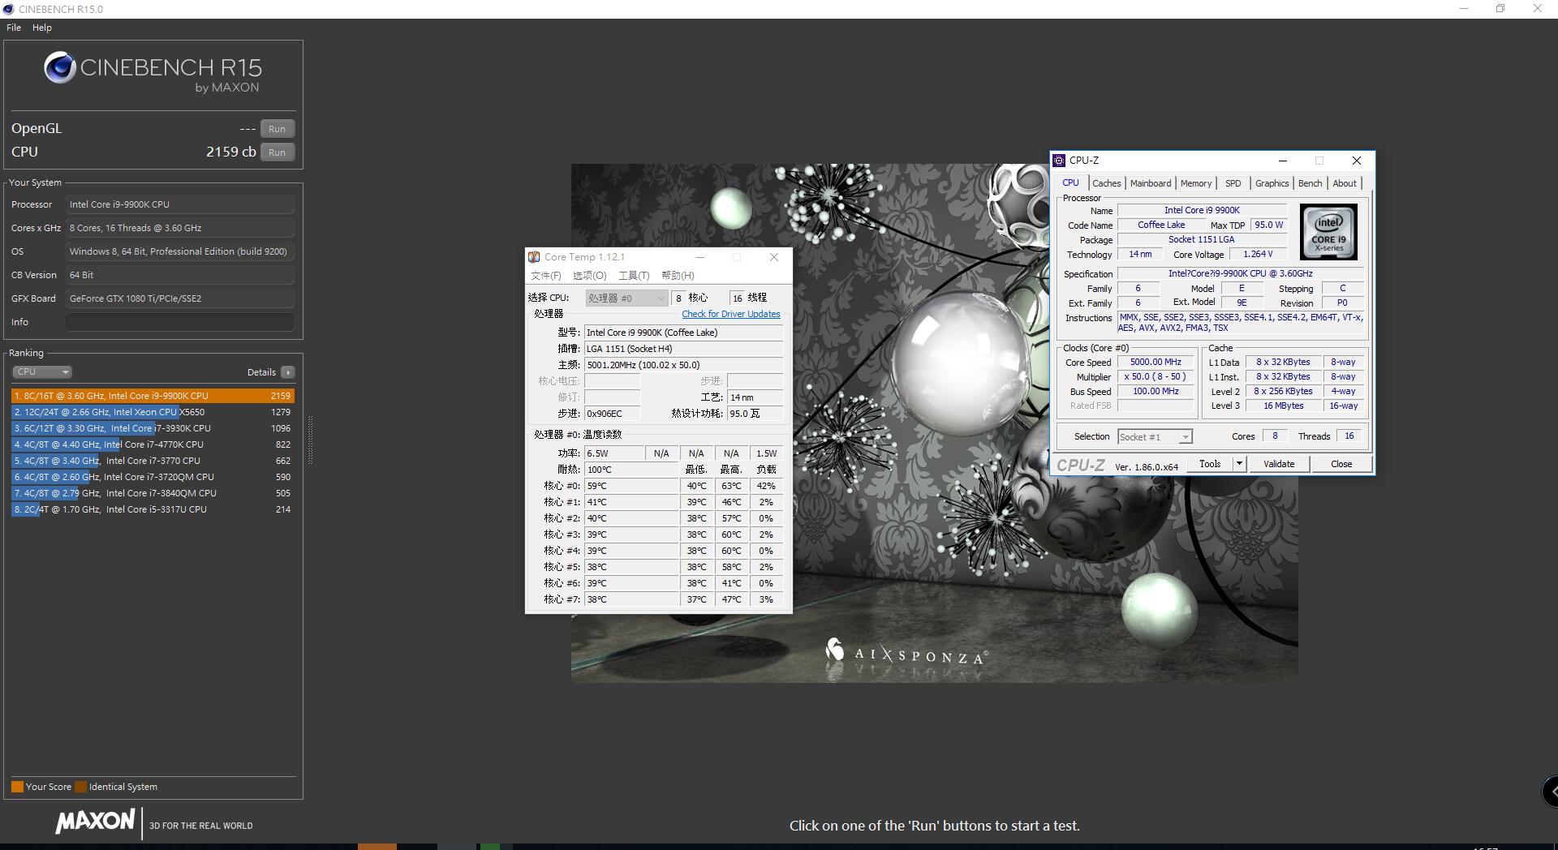Minimize the CPU-Z window
The image size is (1558, 850).
[1283, 161]
